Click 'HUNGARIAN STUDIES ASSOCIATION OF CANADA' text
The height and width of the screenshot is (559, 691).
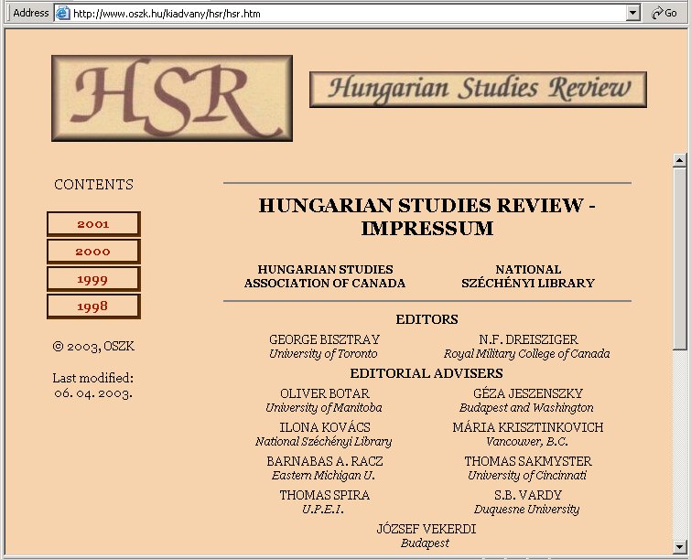coord(325,276)
